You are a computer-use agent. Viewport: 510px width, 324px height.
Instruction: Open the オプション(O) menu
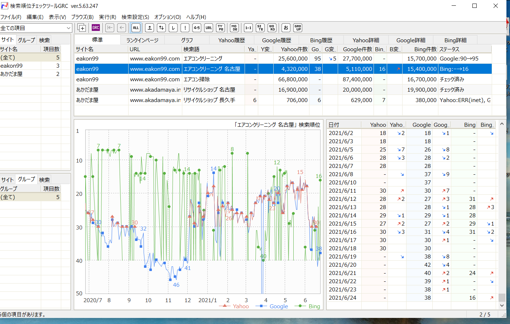pos(168,17)
